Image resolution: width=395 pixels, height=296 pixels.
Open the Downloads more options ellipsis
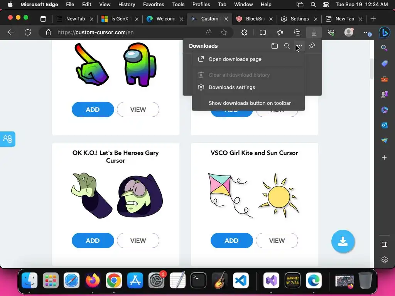pyautogui.click(x=299, y=46)
